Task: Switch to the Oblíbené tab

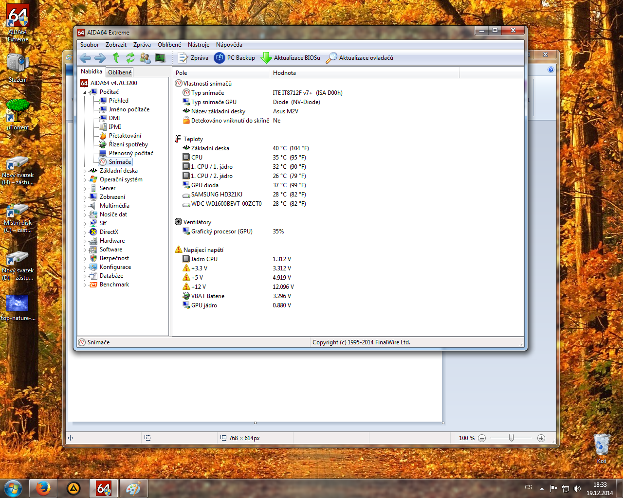Action: 120,72
